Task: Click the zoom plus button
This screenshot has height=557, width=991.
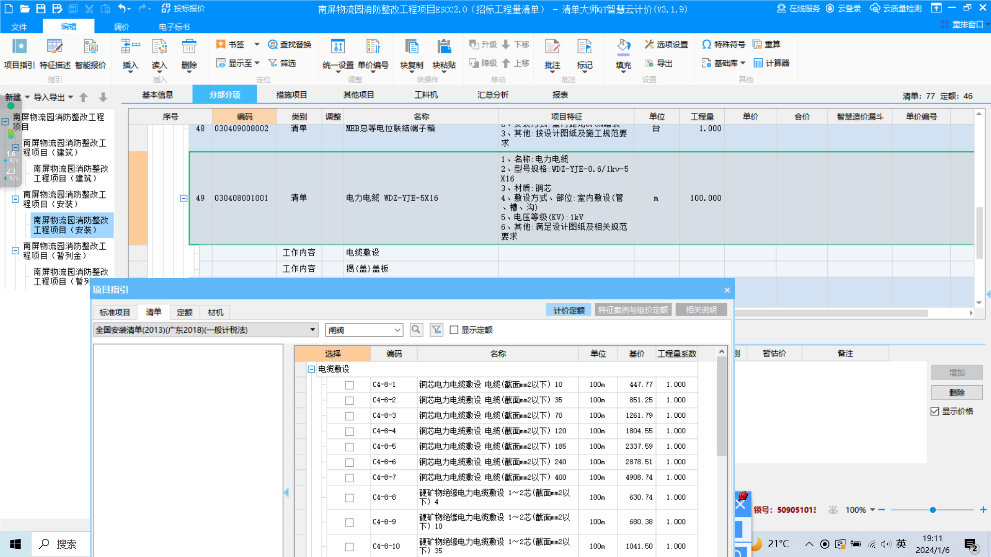Action: tap(983, 510)
